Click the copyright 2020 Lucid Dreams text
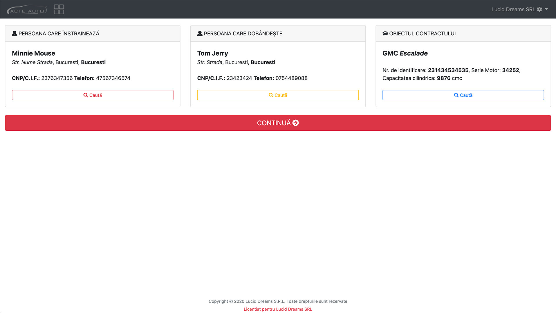Image resolution: width=556 pixels, height=313 pixels. pyautogui.click(x=278, y=301)
